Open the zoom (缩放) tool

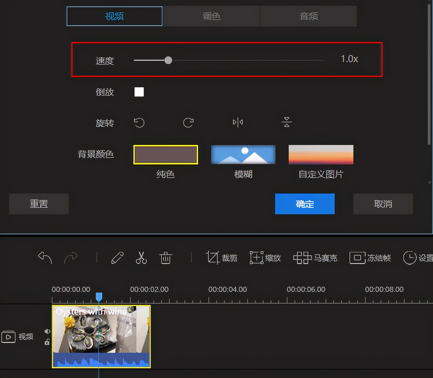tap(265, 258)
